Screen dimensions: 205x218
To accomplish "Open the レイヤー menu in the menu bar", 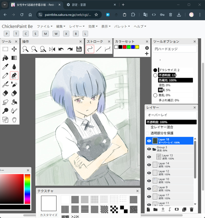I will 77,26.
